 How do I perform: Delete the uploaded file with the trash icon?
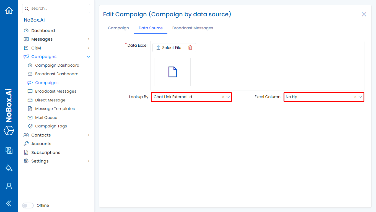click(x=190, y=48)
